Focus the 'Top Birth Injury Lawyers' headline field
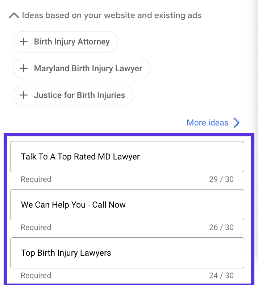 tap(127, 253)
